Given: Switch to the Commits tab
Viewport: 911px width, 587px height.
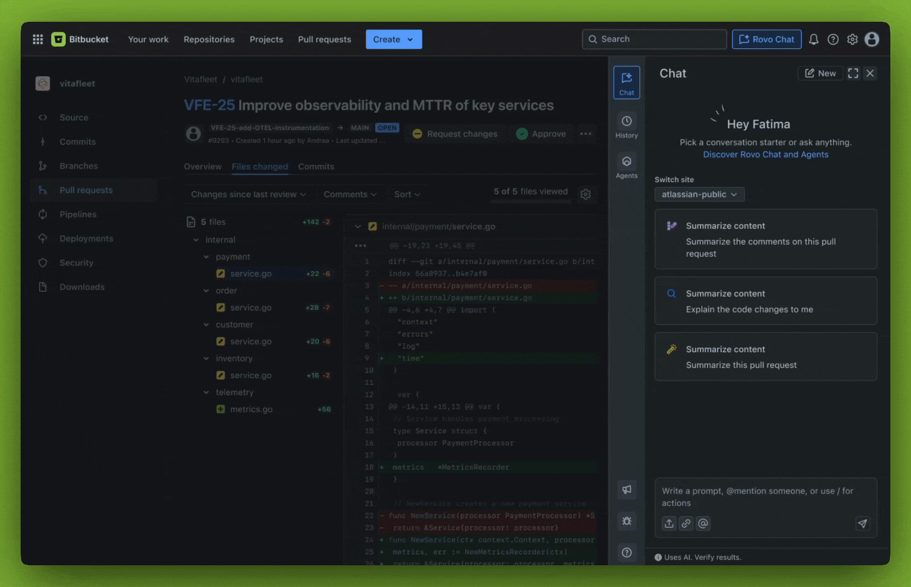Looking at the screenshot, I should tap(316, 167).
